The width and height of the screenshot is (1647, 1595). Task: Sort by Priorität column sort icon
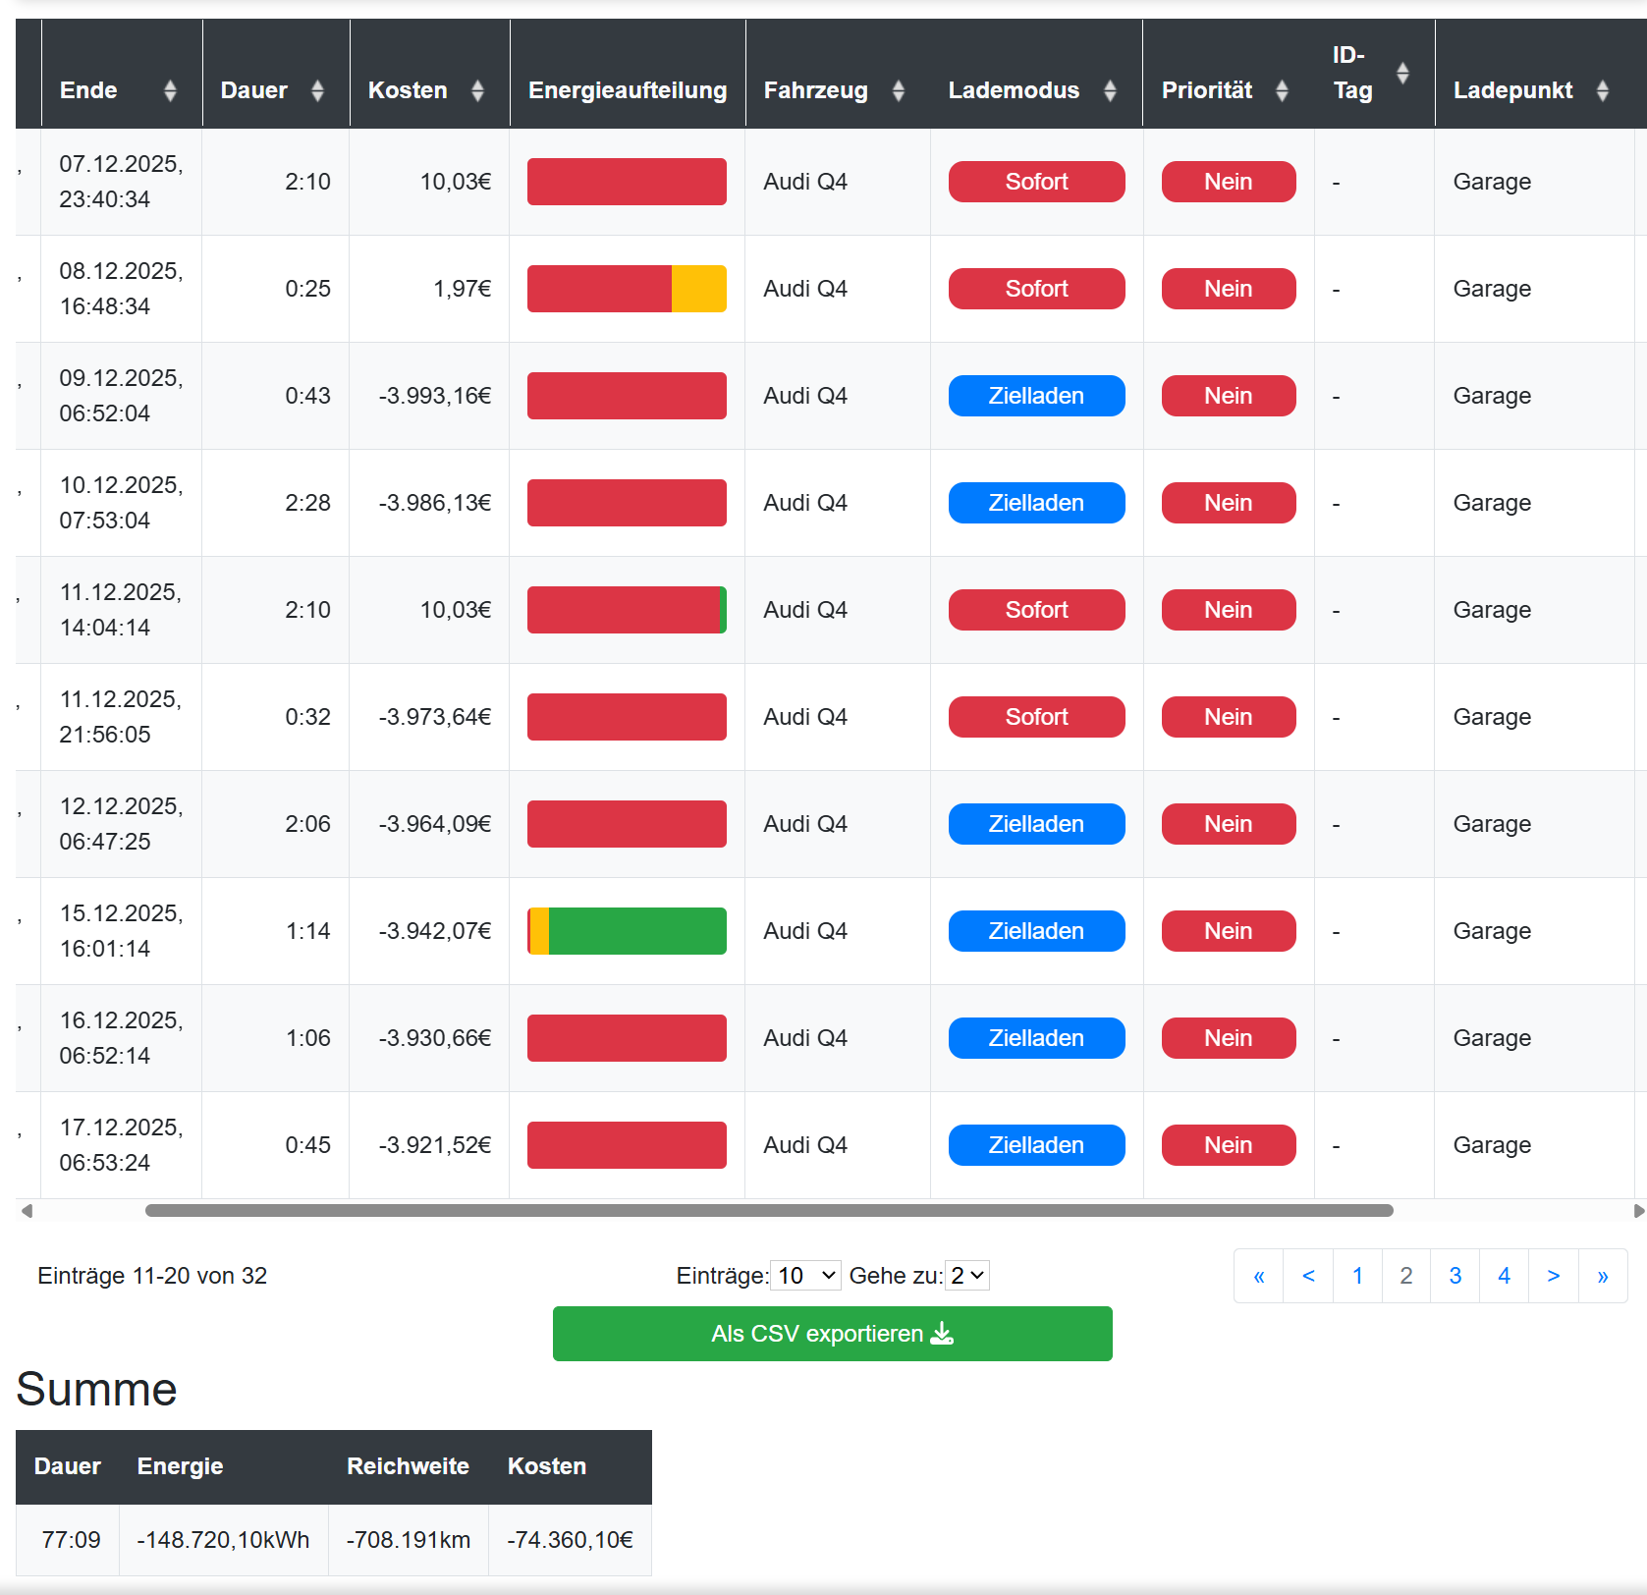(x=1282, y=90)
